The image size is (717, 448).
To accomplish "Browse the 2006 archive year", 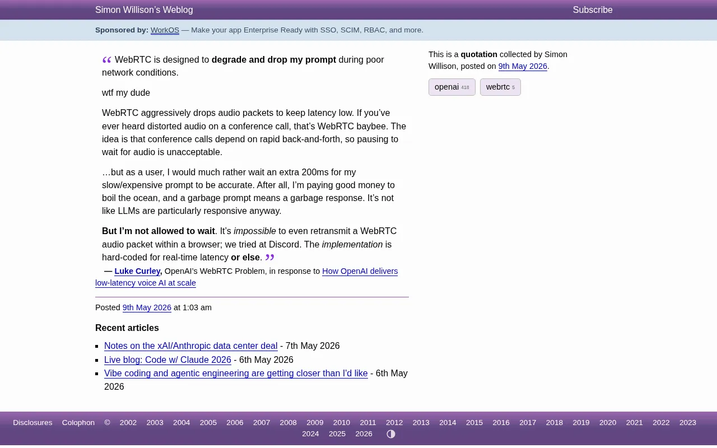I will click(235, 423).
